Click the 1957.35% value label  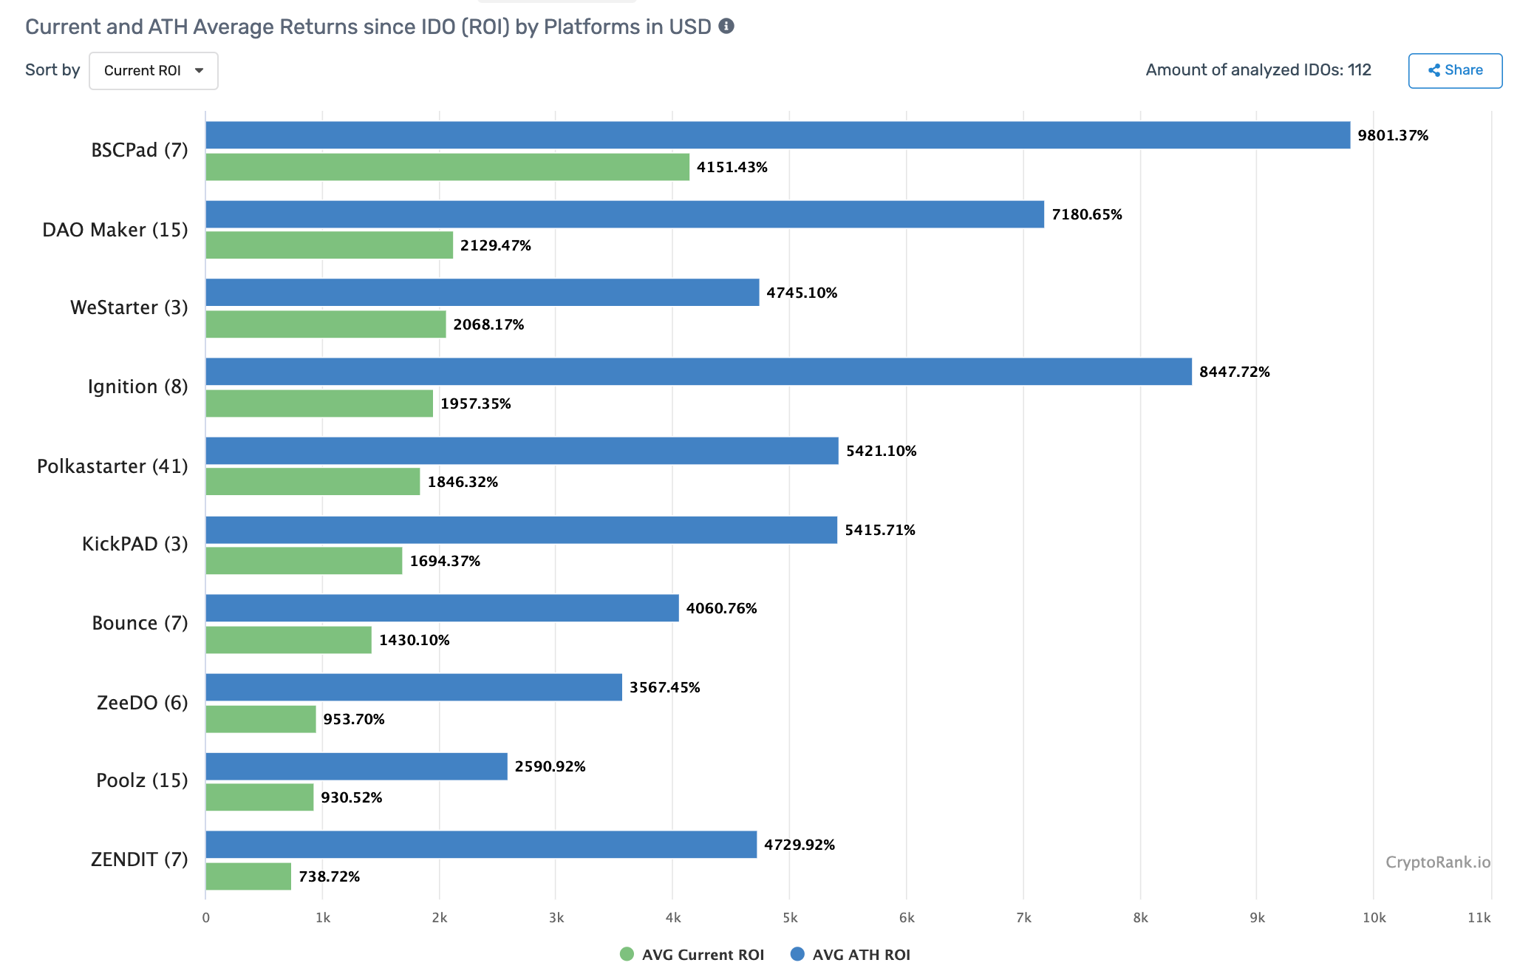coord(476,403)
